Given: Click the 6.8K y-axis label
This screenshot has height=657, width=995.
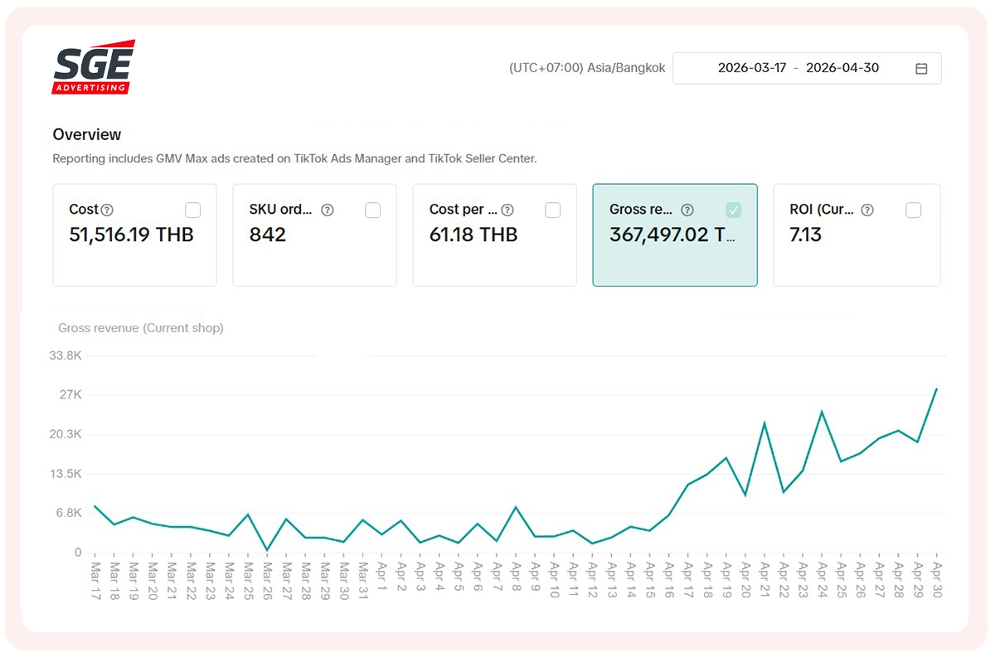Looking at the screenshot, I should pyautogui.click(x=69, y=514).
